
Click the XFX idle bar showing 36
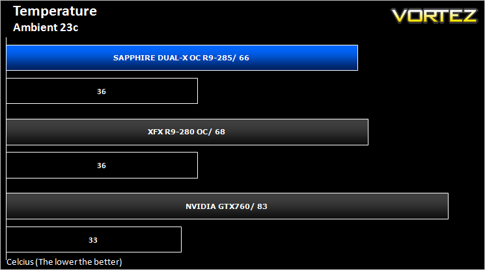(102, 166)
